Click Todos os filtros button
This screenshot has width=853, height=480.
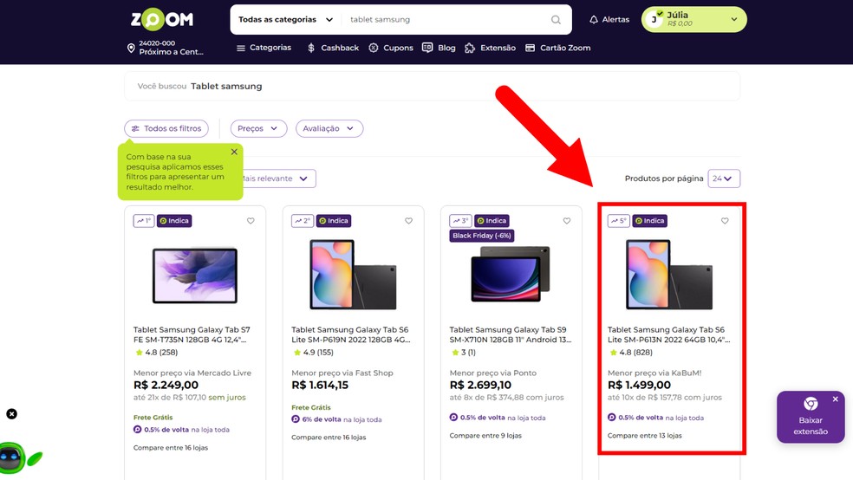[166, 128]
